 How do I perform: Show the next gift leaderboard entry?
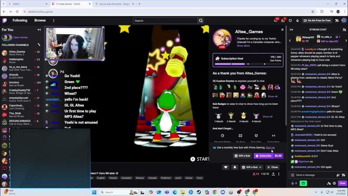pyautogui.click(x=346, y=41)
